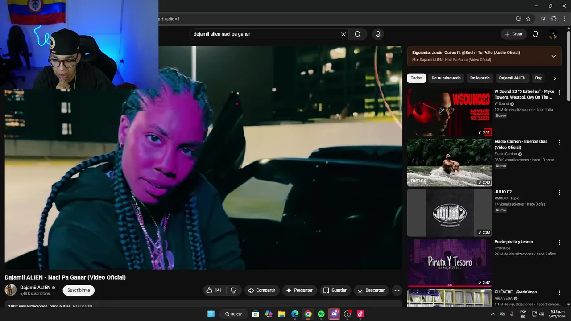The width and height of the screenshot is (571, 321).
Task: Open the Chrome profile avatar
Action: [x=554, y=19]
